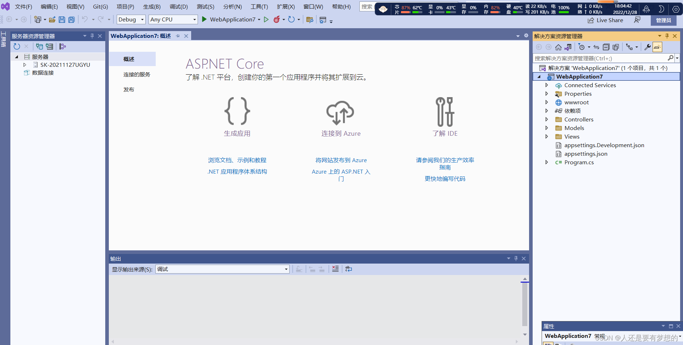The height and width of the screenshot is (345, 683).
Task: Open the 将网站发布到 Azure link
Action: coord(341,160)
